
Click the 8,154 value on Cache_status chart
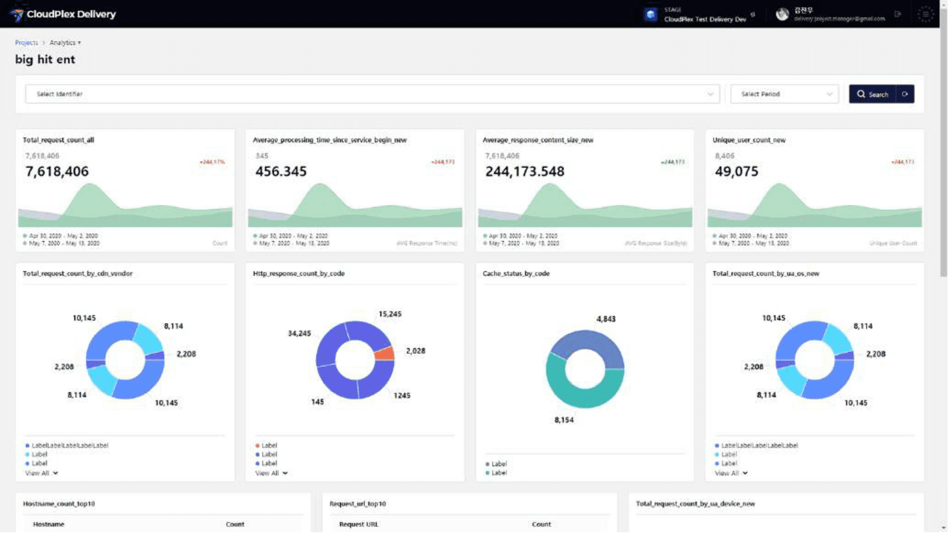click(x=563, y=420)
